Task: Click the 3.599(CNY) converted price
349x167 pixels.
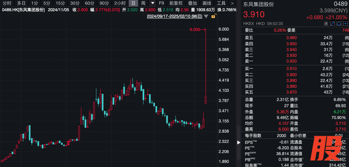Action: [333, 11]
